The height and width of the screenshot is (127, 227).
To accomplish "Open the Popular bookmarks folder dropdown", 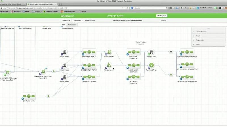I will click(37, 11).
